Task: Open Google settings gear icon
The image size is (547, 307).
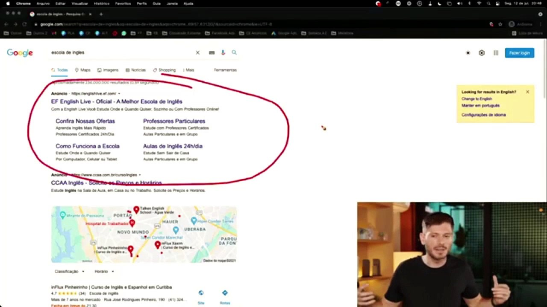Action: click(482, 53)
